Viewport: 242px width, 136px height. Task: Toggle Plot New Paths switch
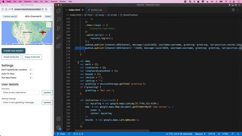point(31,78)
